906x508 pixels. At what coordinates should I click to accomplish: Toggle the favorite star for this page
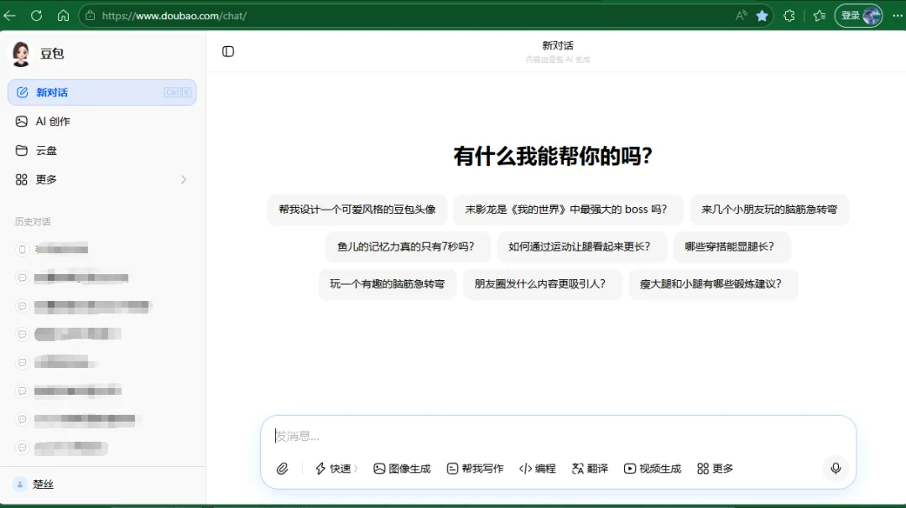pyautogui.click(x=762, y=16)
